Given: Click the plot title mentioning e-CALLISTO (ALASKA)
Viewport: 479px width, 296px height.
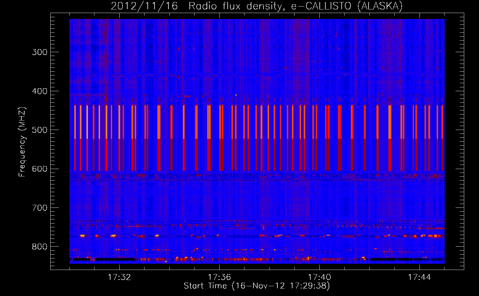Looking at the screenshot, I should coord(257,6).
